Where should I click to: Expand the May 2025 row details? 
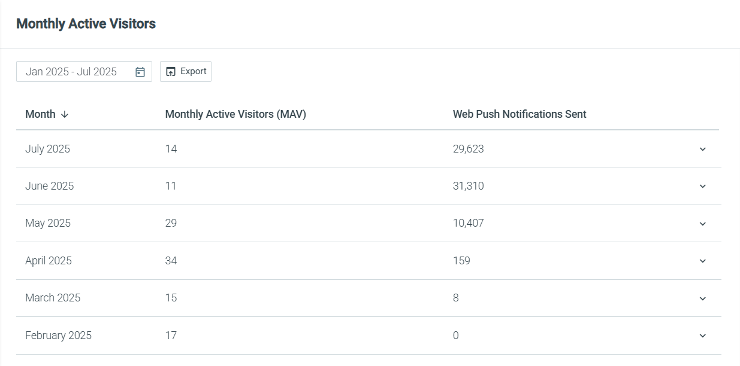coord(703,224)
